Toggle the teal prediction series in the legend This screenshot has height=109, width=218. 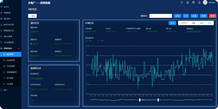[x=100, y=41]
